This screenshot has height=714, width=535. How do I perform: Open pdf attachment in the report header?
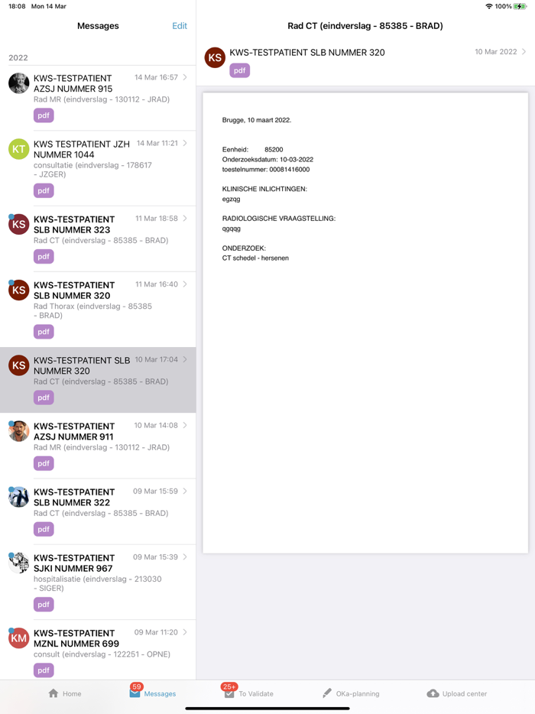click(239, 70)
